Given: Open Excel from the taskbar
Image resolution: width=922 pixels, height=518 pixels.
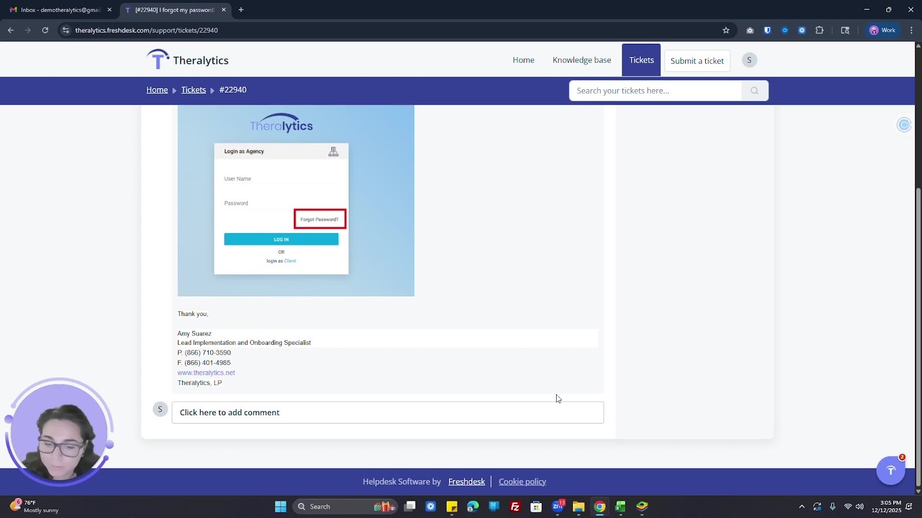Looking at the screenshot, I should coord(621,506).
